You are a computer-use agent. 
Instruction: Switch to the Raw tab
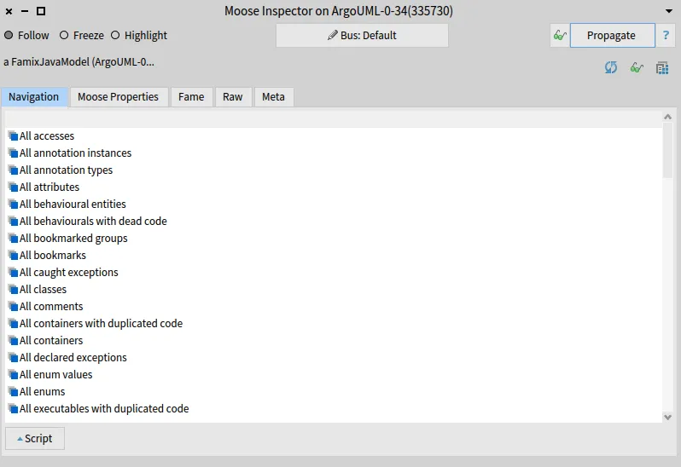tap(233, 97)
